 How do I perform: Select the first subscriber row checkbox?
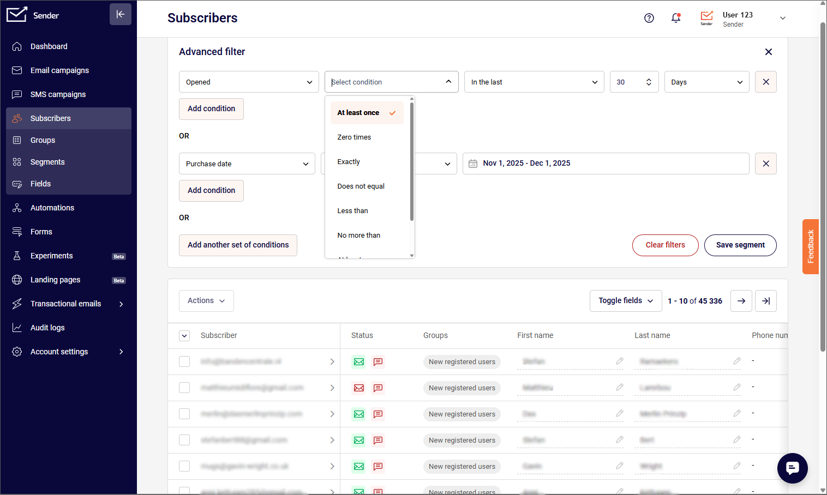pyautogui.click(x=184, y=361)
